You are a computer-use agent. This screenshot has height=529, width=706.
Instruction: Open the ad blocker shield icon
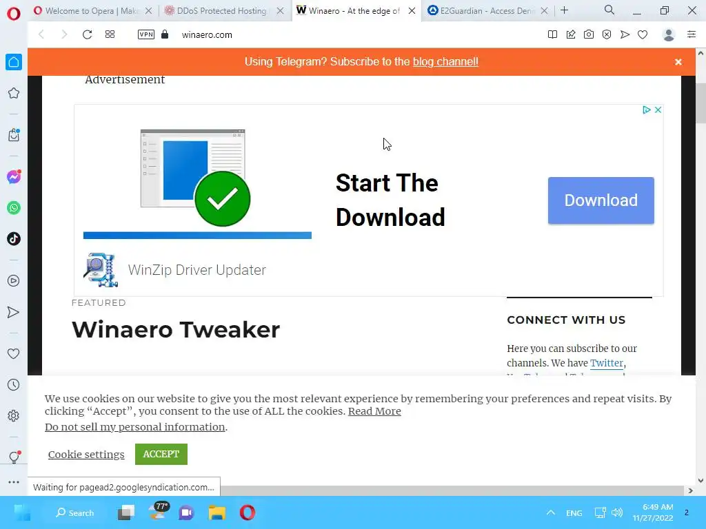pyautogui.click(x=607, y=34)
